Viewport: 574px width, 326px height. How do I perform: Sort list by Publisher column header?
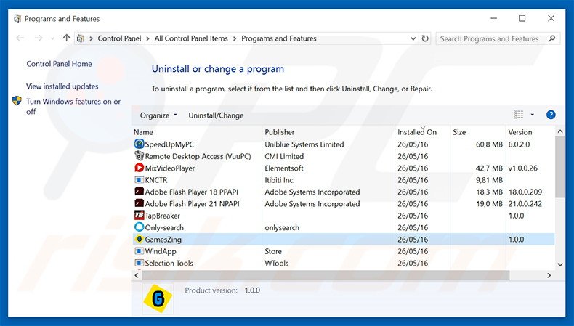(280, 132)
